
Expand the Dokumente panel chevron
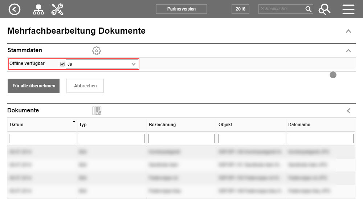coord(348,111)
